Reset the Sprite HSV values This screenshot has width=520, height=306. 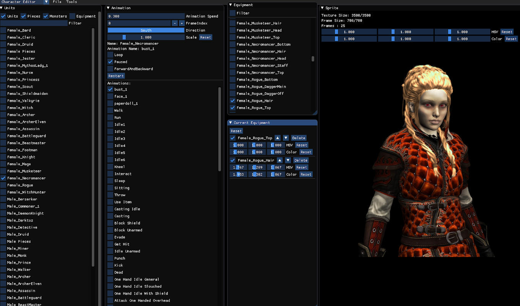pyautogui.click(x=507, y=32)
